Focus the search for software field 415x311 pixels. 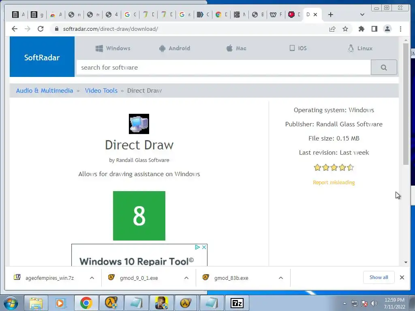224,68
